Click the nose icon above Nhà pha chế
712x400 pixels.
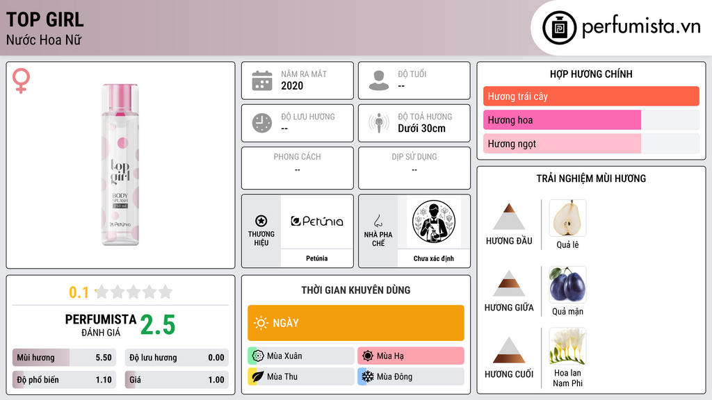click(378, 221)
